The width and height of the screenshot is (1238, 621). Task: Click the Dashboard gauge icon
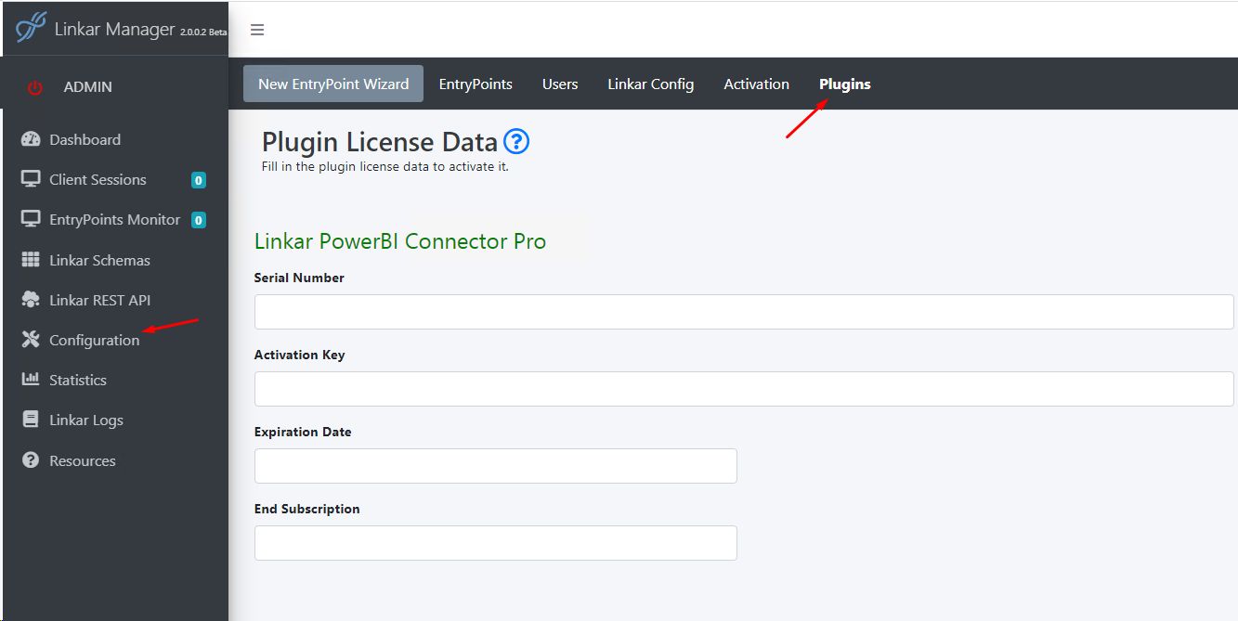(x=31, y=139)
